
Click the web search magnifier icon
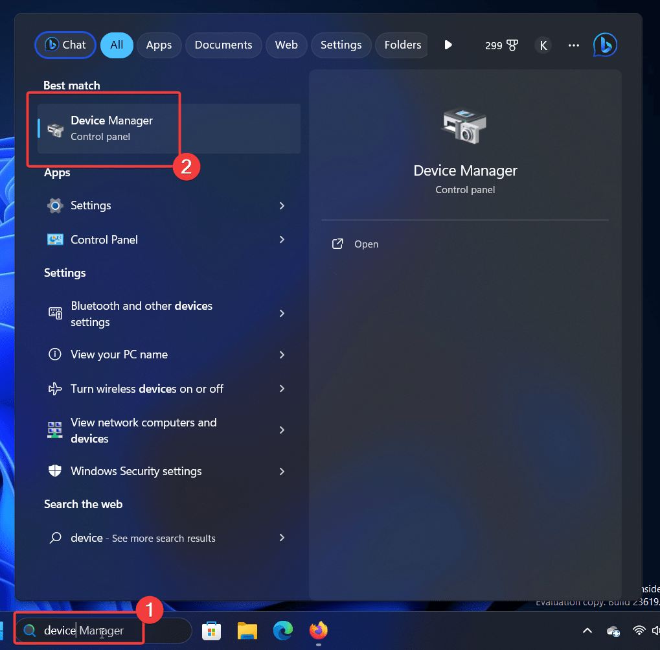[55, 537]
